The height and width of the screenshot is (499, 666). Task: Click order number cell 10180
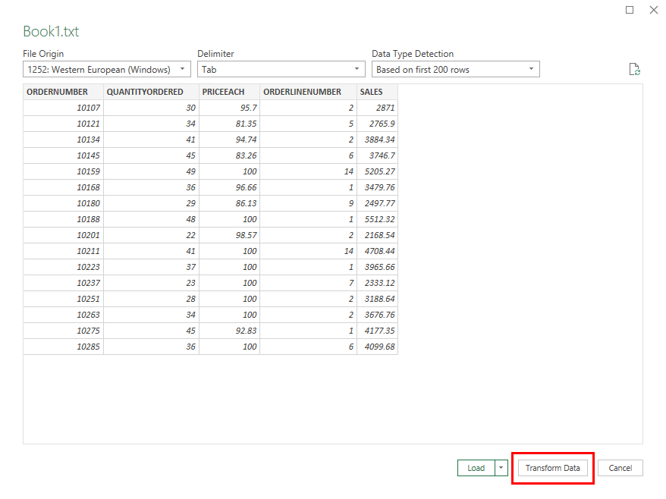(x=63, y=203)
